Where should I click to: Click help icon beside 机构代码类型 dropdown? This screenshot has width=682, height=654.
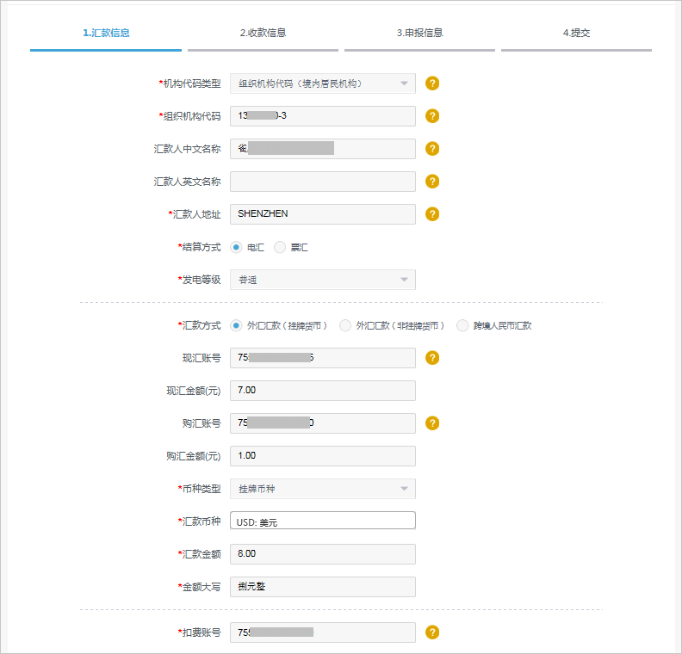pos(432,83)
